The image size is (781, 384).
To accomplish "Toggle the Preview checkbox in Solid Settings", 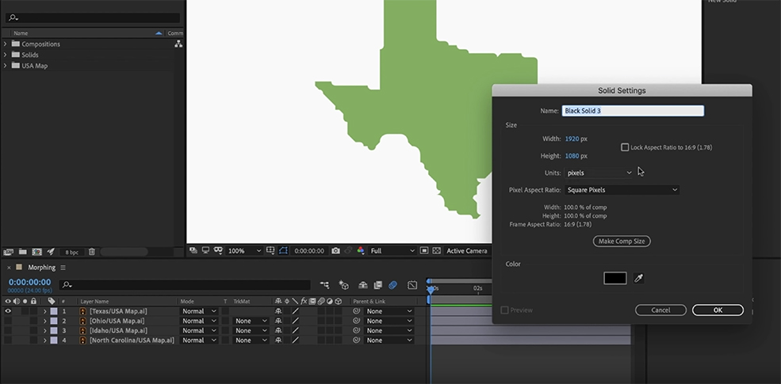I will 504,310.
